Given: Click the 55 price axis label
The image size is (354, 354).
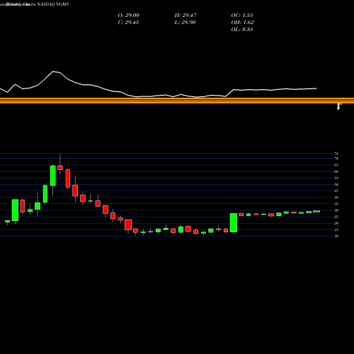Looking at the screenshot, I should (336, 178).
